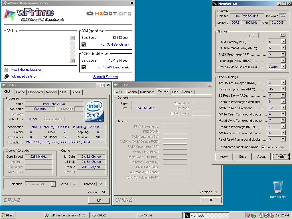The width and height of the screenshot is (292, 219).
Task: Click the volume tray icon
Action: (x=272, y=216)
